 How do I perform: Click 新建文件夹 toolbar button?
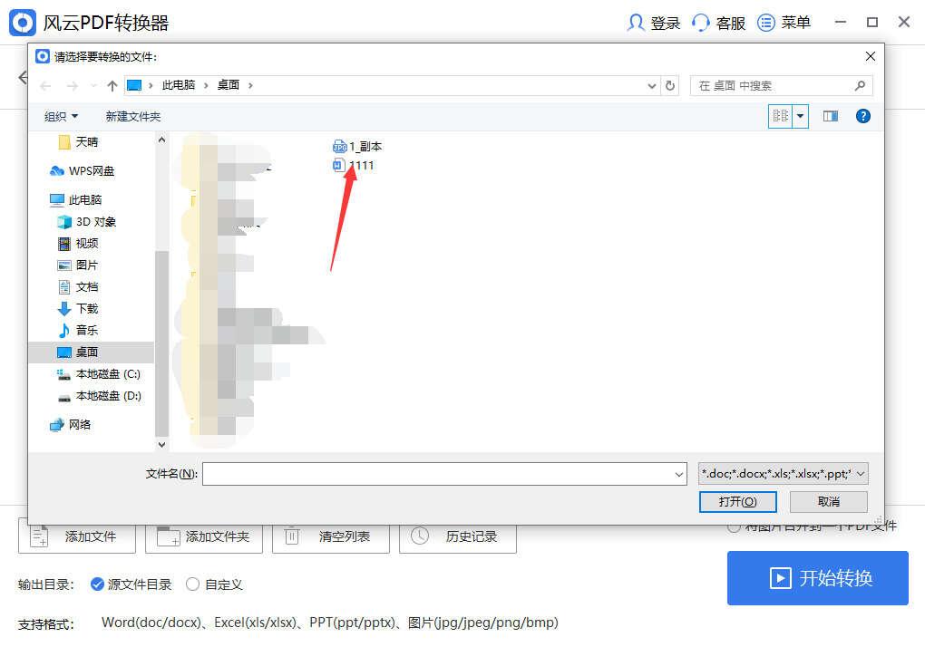tap(132, 117)
